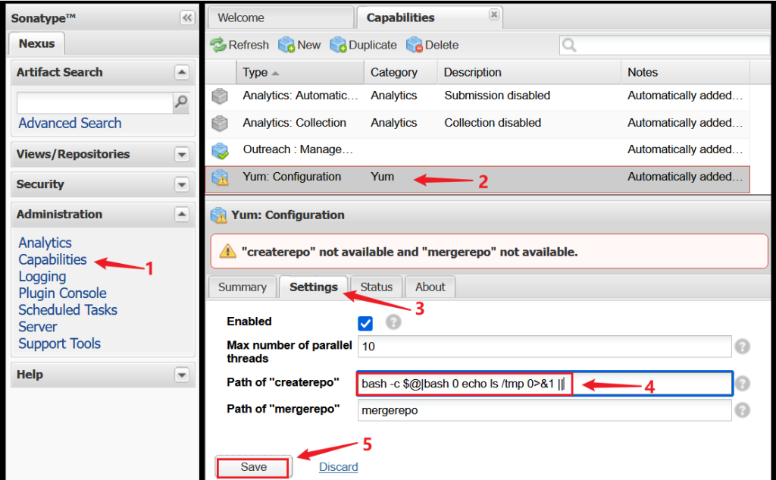Click the magnifier icon in capabilities filter

[x=569, y=45]
